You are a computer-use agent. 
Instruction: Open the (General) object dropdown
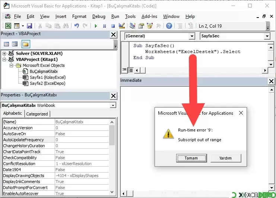[192, 36]
